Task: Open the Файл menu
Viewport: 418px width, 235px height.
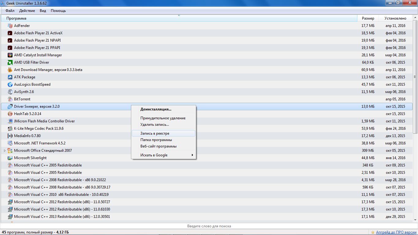Action: pos(10,11)
